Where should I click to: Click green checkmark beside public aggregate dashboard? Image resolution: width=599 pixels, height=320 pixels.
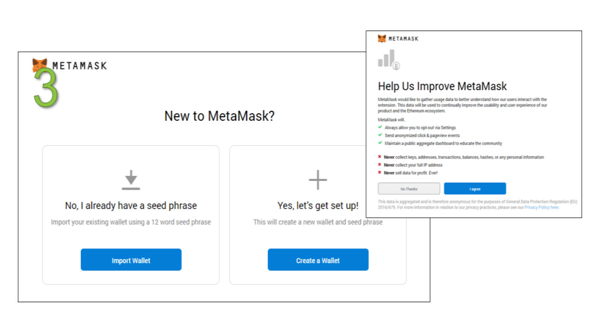[380, 143]
